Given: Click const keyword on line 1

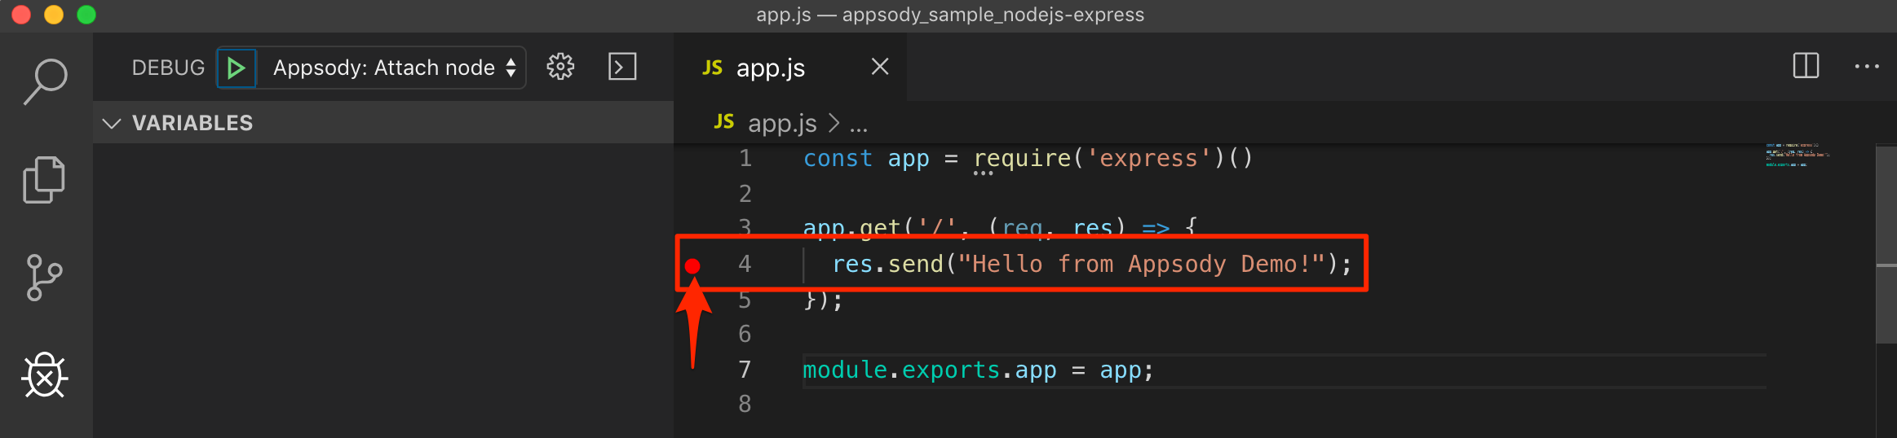Looking at the screenshot, I should click(838, 158).
